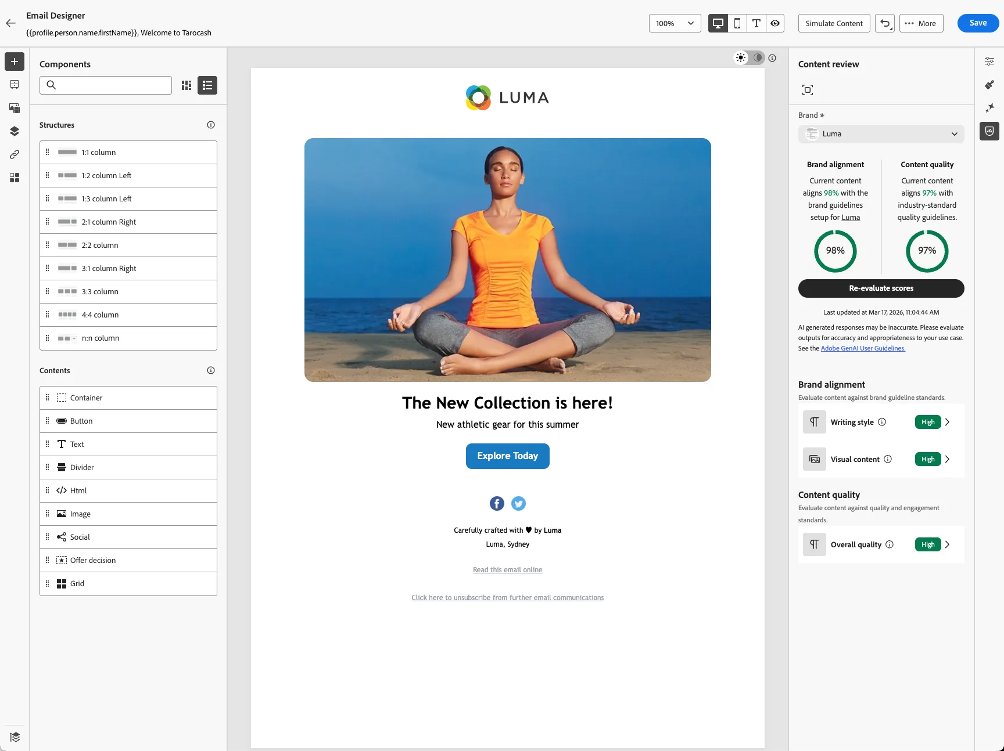Select the Html content component
The image size is (1004, 751).
pos(128,491)
